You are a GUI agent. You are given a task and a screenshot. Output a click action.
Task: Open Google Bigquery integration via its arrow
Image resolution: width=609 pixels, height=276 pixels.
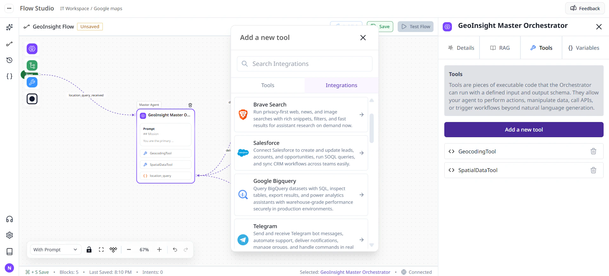(x=361, y=195)
